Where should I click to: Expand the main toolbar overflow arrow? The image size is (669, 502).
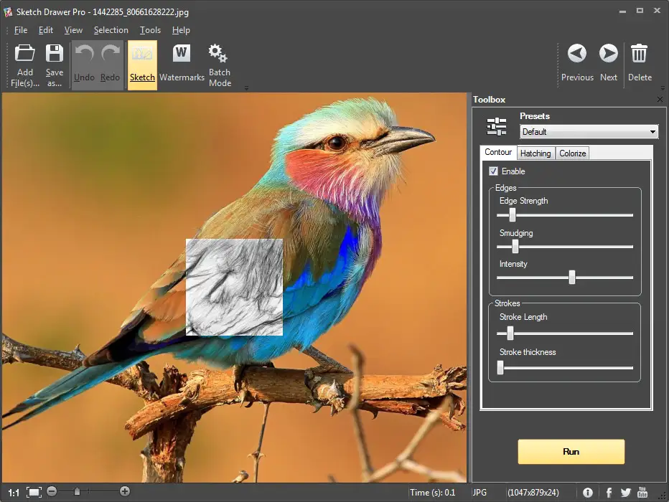point(246,88)
